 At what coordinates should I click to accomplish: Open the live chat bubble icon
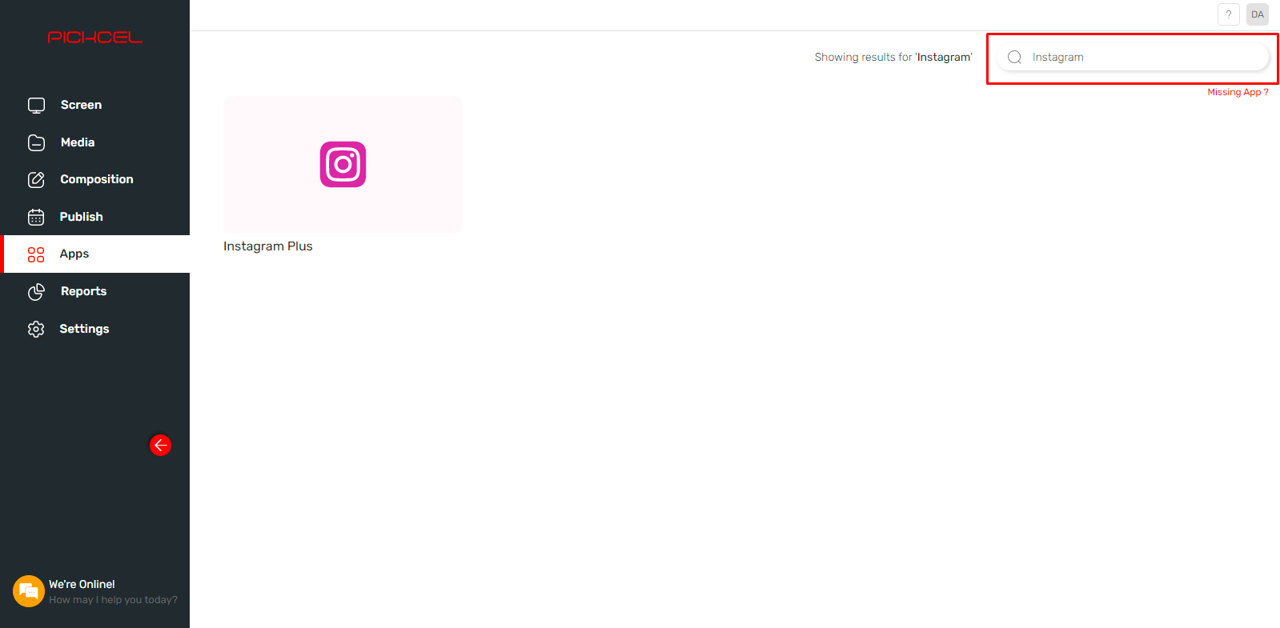(x=29, y=591)
